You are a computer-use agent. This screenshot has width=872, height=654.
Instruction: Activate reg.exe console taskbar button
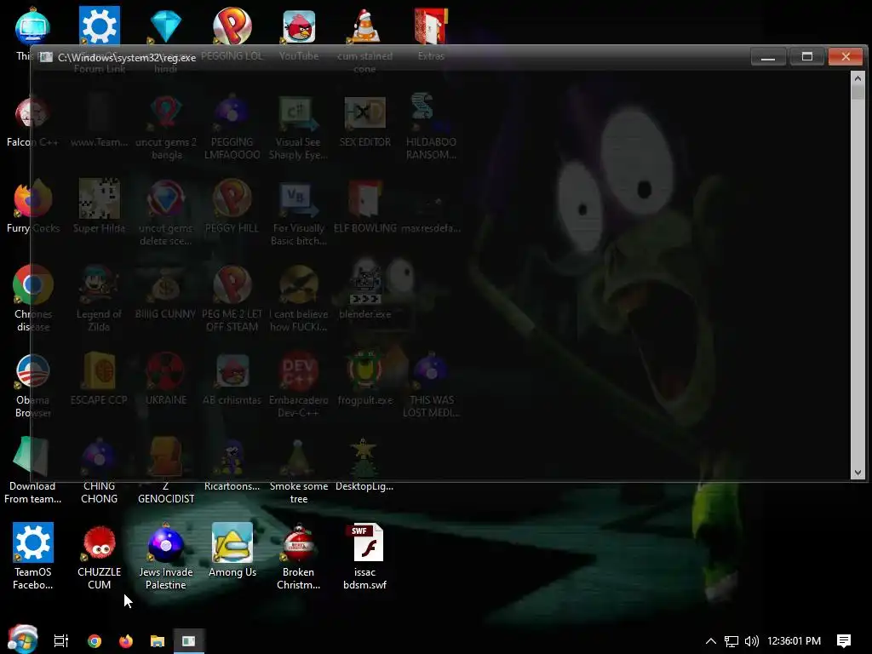tap(189, 640)
